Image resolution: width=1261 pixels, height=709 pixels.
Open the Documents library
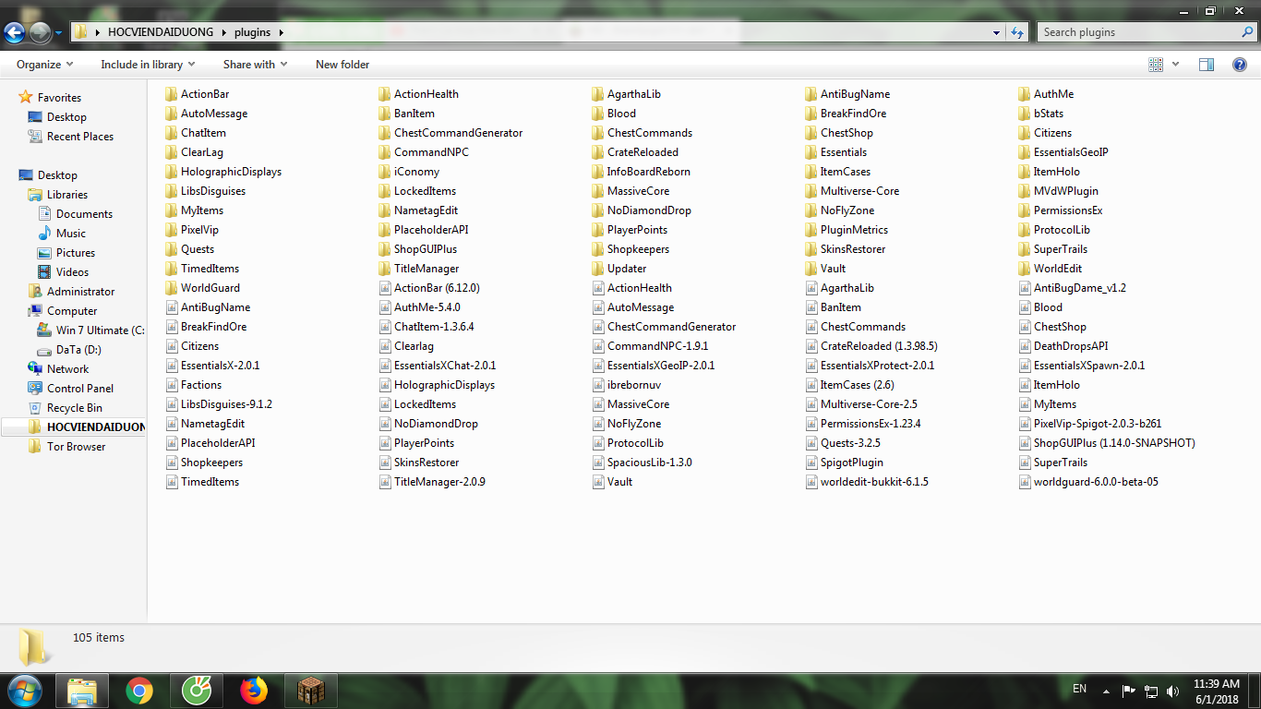[84, 214]
